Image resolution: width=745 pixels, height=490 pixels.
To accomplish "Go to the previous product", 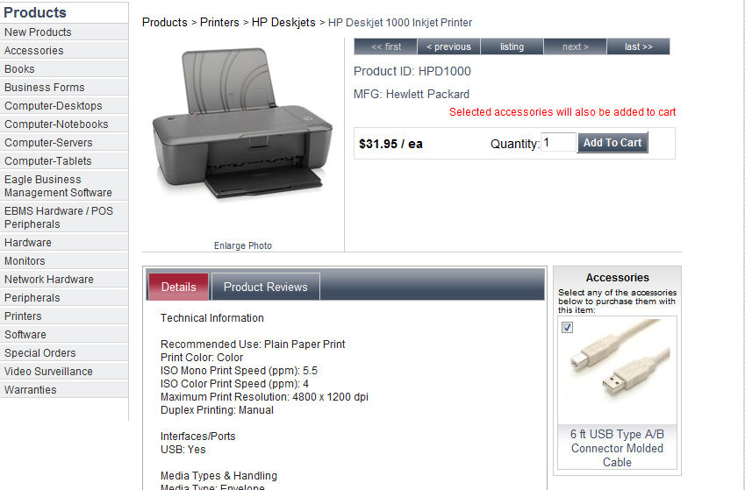I will [448, 46].
